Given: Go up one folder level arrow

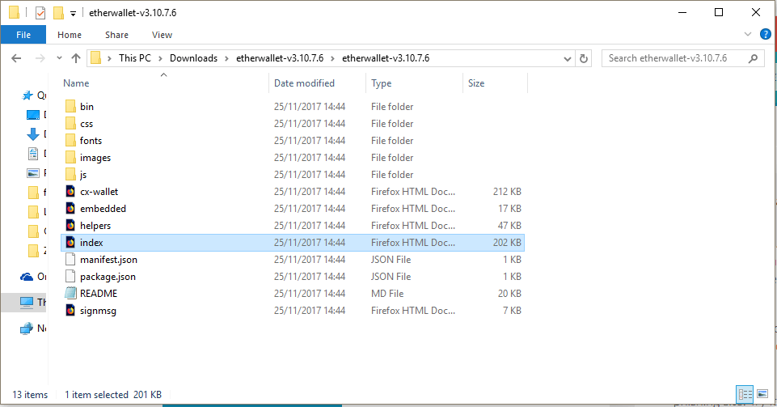Looking at the screenshot, I should pyautogui.click(x=76, y=58).
